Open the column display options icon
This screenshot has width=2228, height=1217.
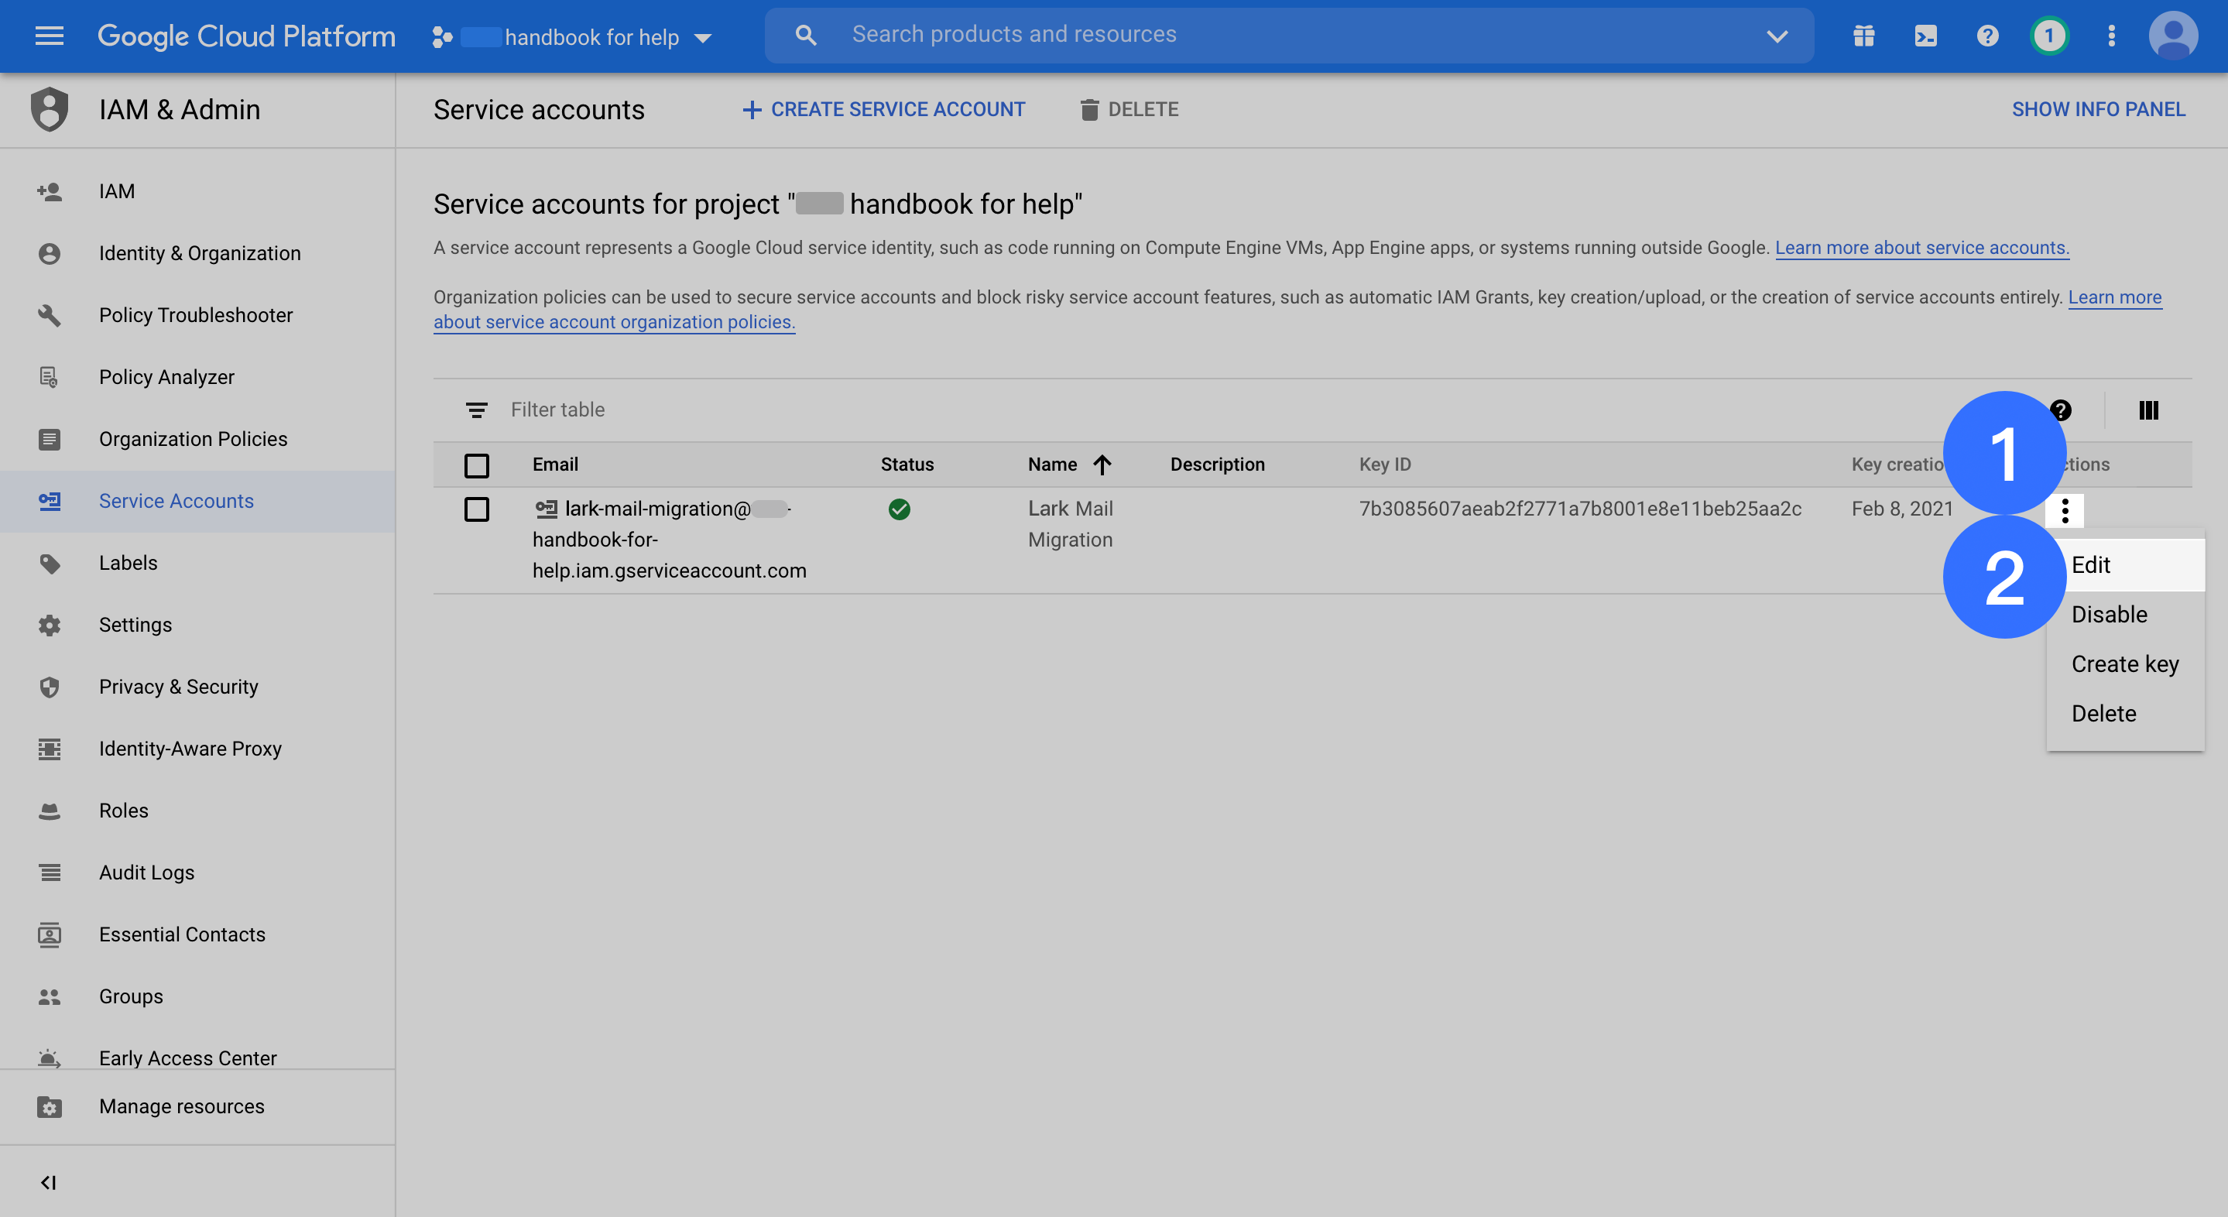(x=2148, y=410)
